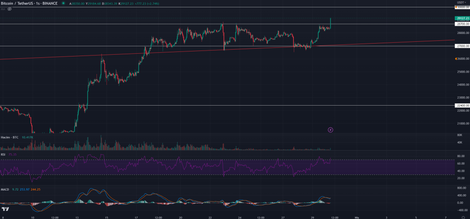Click the MA indicator label
Viewport: 470px width, 219px height.
[3, 9]
